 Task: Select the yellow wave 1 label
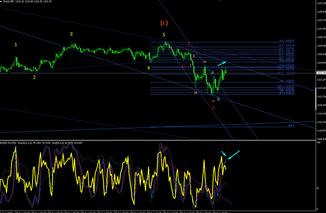(x=16, y=45)
